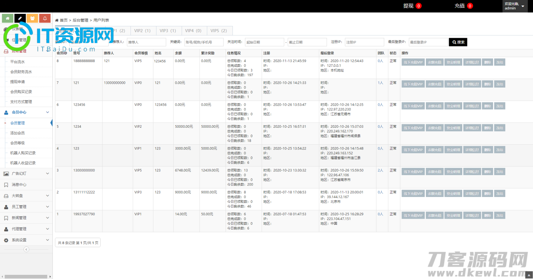Click the 搜索 search button

458,42
